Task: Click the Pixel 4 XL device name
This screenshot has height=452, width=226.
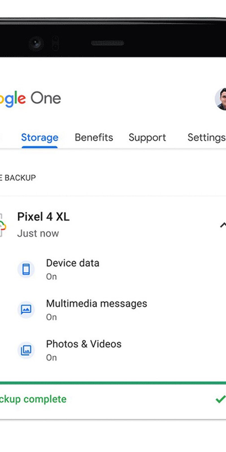Action: tap(43, 217)
